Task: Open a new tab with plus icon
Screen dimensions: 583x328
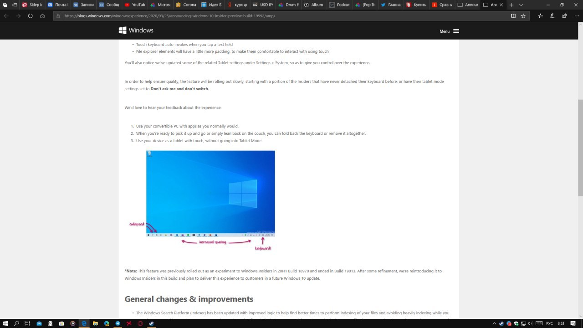Action: 511,5
